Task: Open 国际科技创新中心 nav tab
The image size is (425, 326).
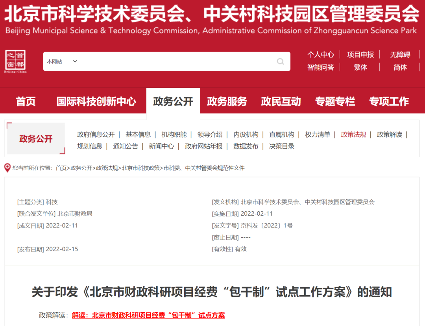Action: tap(96, 101)
